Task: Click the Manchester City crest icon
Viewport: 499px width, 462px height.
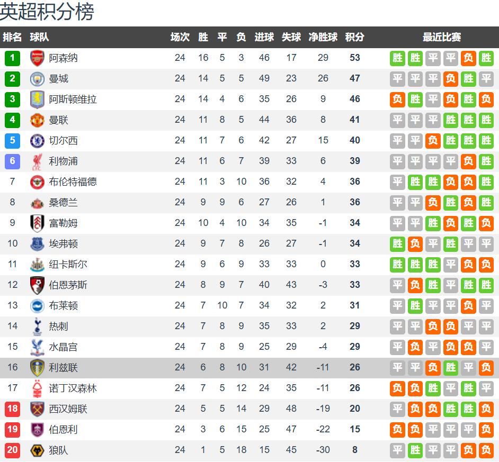Action: [x=37, y=78]
